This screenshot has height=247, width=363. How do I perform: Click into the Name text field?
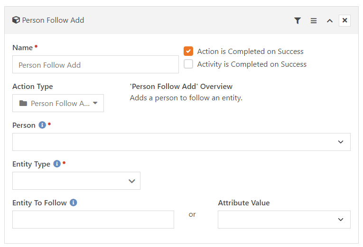coord(95,65)
